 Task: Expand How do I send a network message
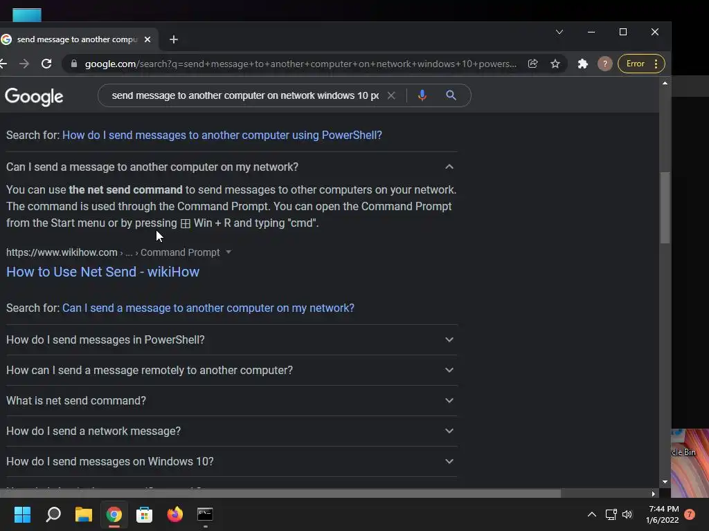(x=231, y=431)
